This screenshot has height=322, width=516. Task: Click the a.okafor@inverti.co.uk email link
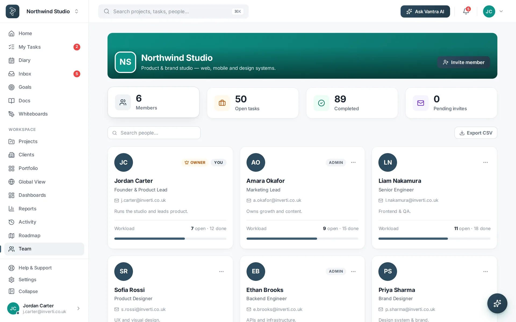click(x=277, y=200)
